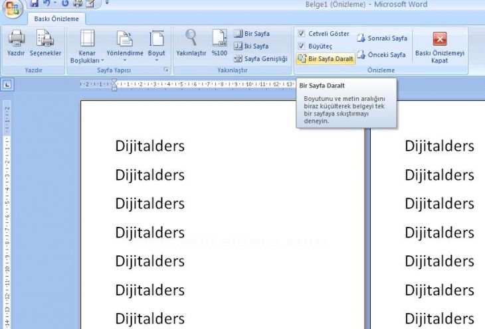This screenshot has width=485, height=329.
Task: Click quick access print icon
Action: 78,3
